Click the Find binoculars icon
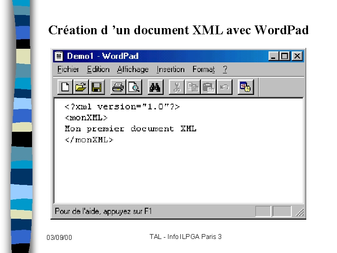The width and height of the screenshot is (337, 253). [x=155, y=87]
